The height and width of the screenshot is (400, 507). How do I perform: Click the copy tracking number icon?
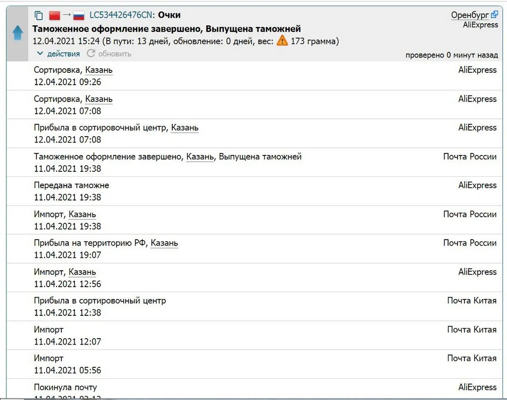pos(39,15)
